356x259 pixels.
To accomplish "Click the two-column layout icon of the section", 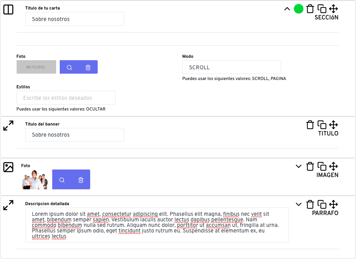I will point(8,10).
